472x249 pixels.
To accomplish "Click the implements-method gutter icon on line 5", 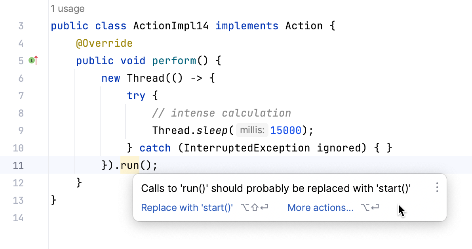I will pos(33,61).
